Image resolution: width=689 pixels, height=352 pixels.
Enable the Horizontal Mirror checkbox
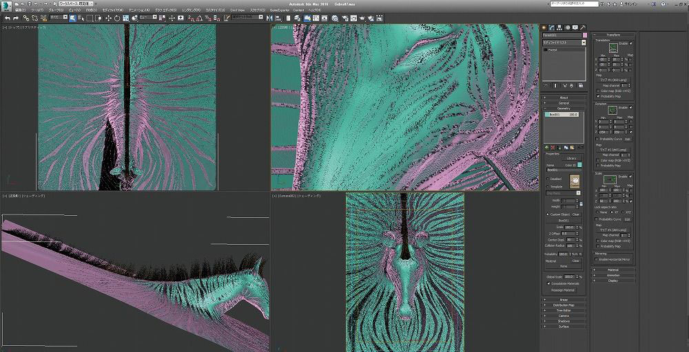click(x=597, y=259)
